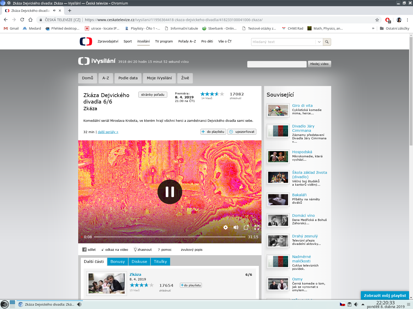Screen dimensions: 413x309
Task: Click the upozorňovat notification button
Action: [242, 132]
